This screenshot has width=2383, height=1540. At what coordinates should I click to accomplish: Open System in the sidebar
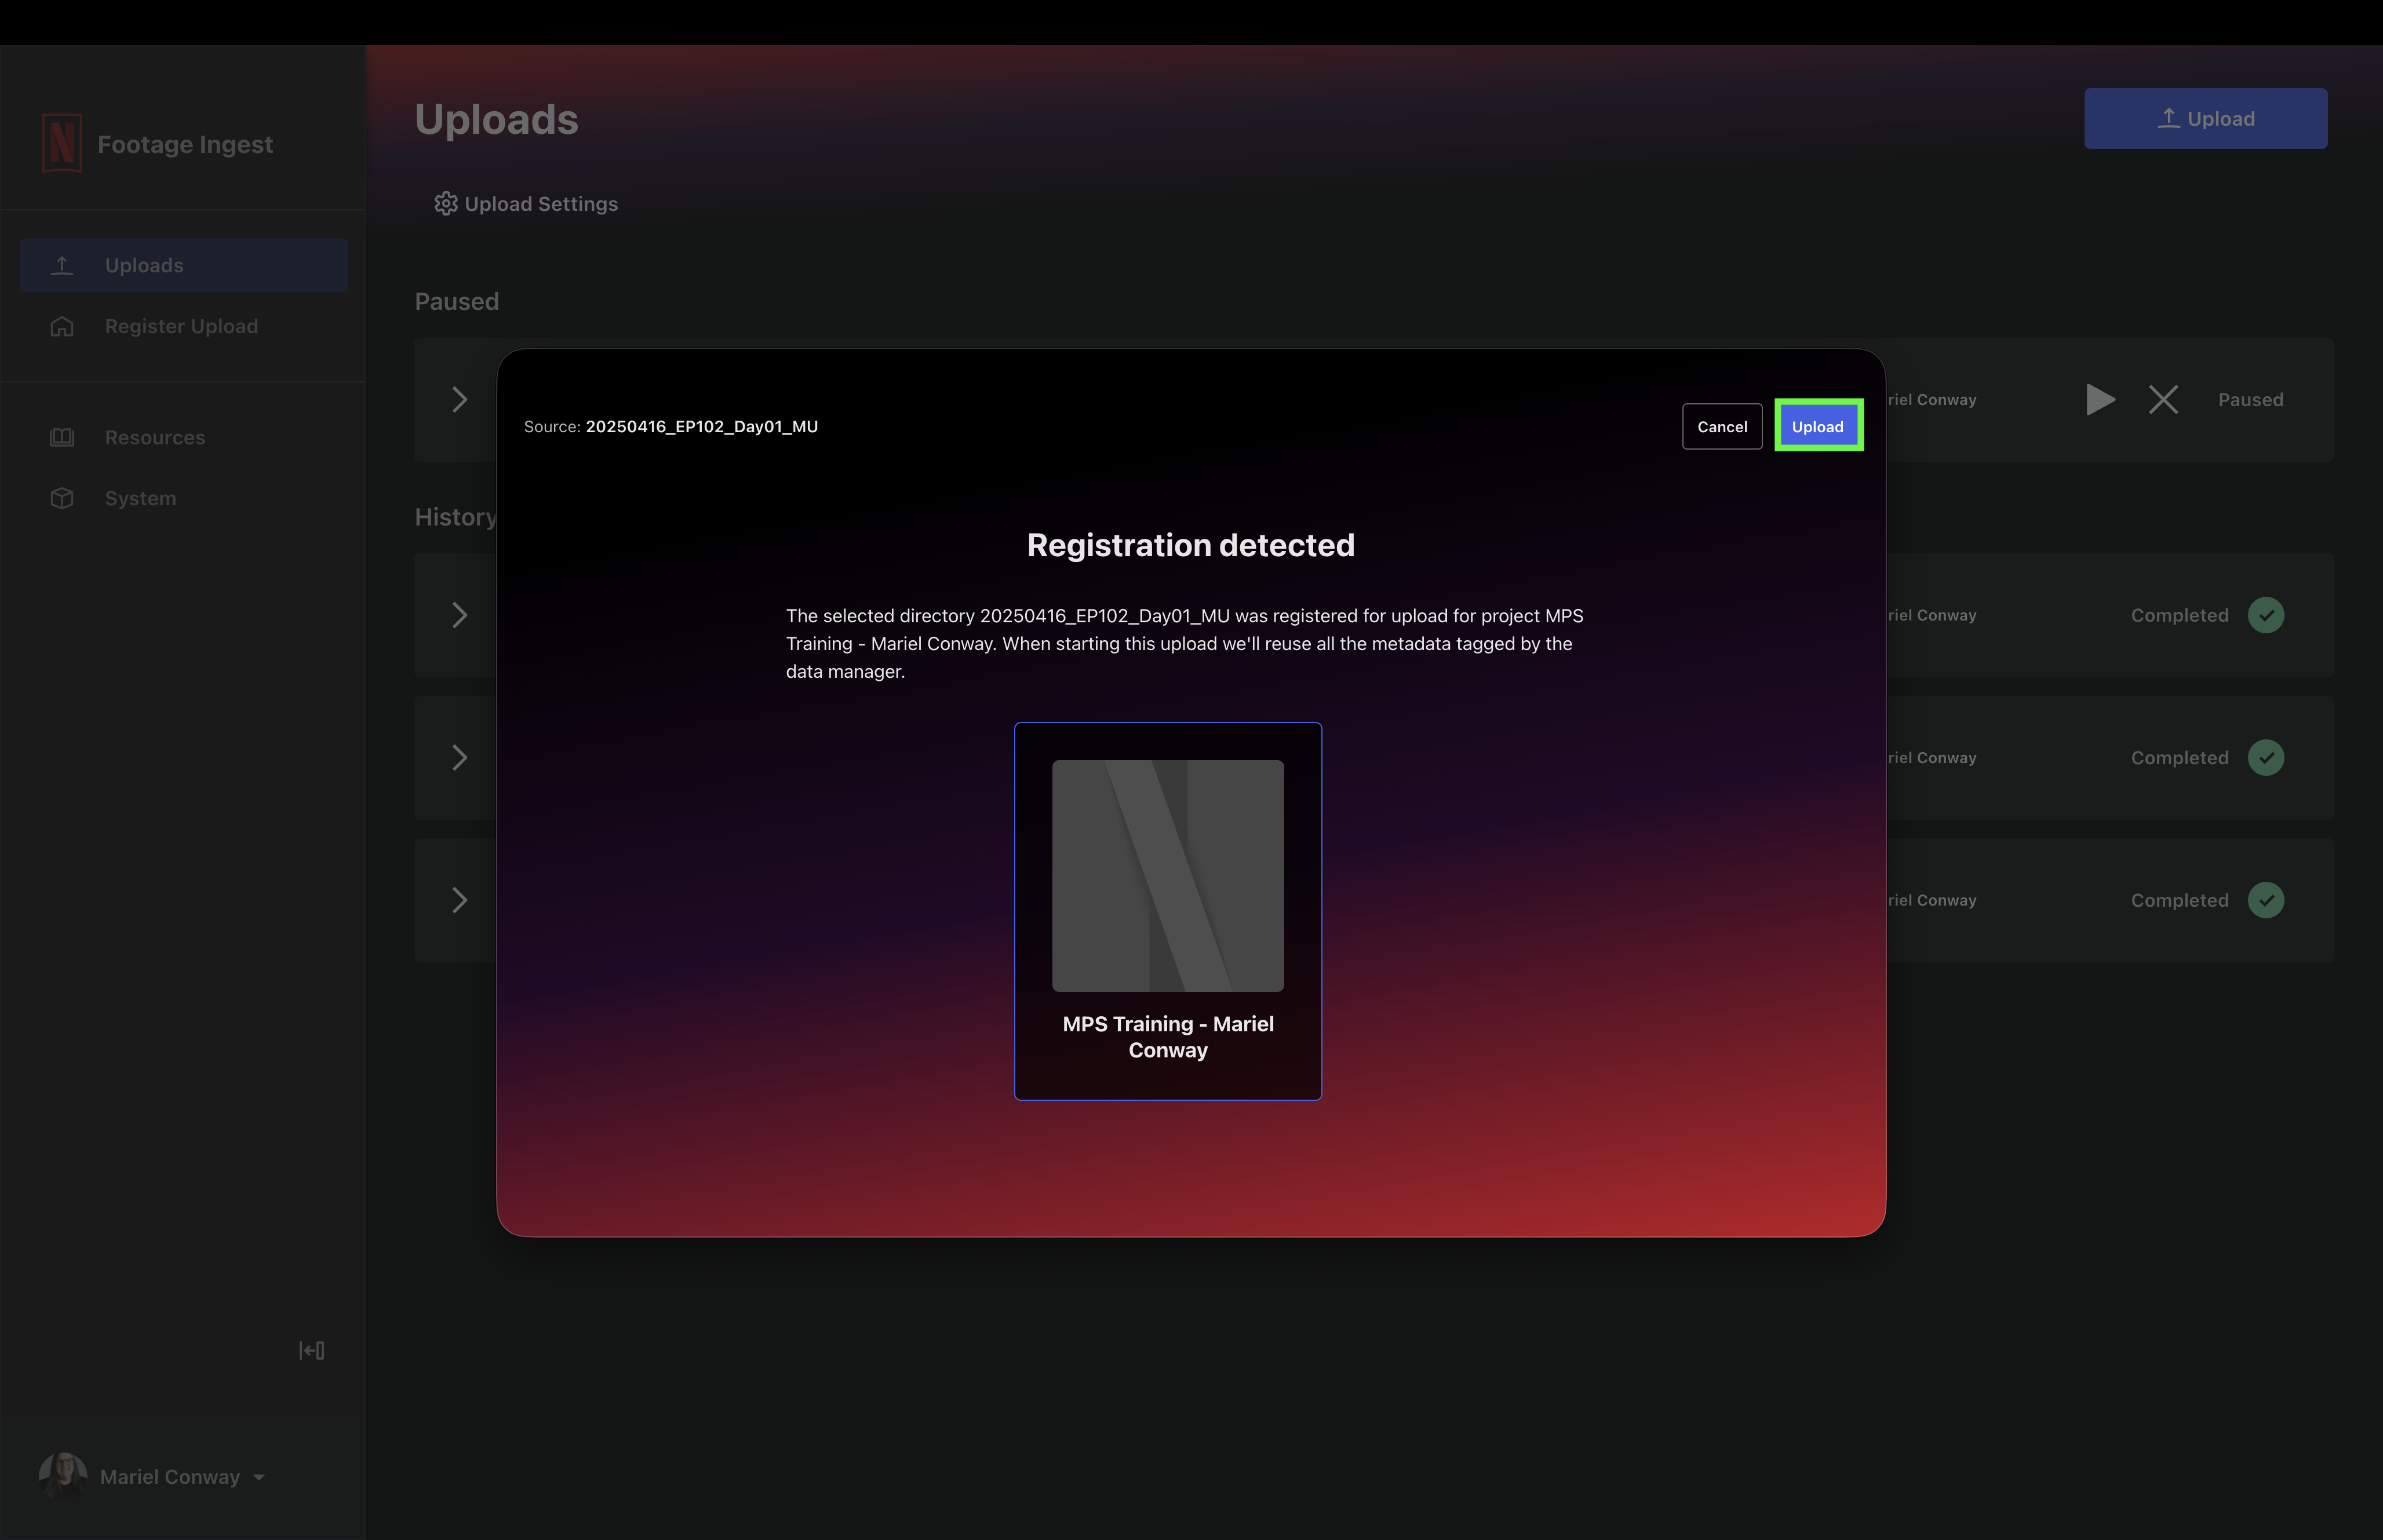coord(184,498)
